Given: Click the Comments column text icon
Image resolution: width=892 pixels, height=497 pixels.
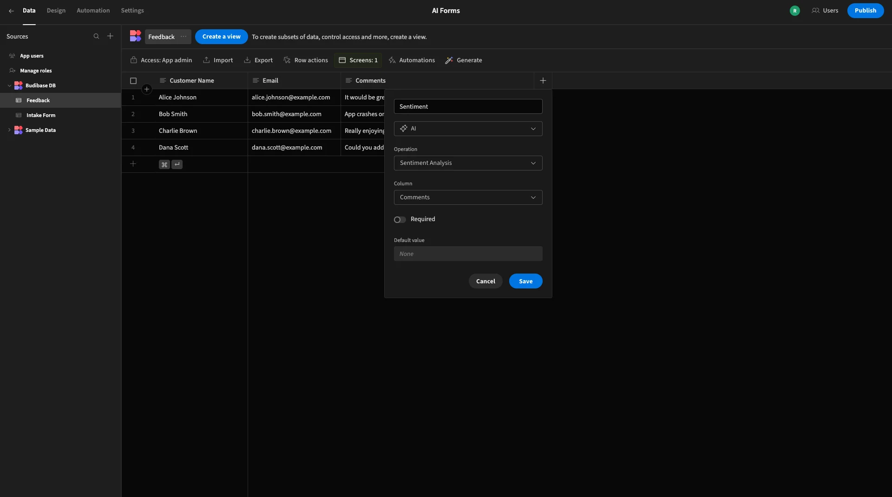Looking at the screenshot, I should click(x=348, y=80).
